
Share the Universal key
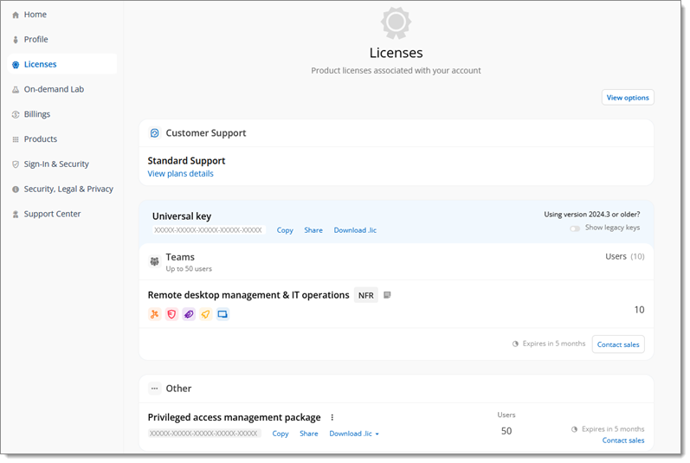(x=313, y=230)
